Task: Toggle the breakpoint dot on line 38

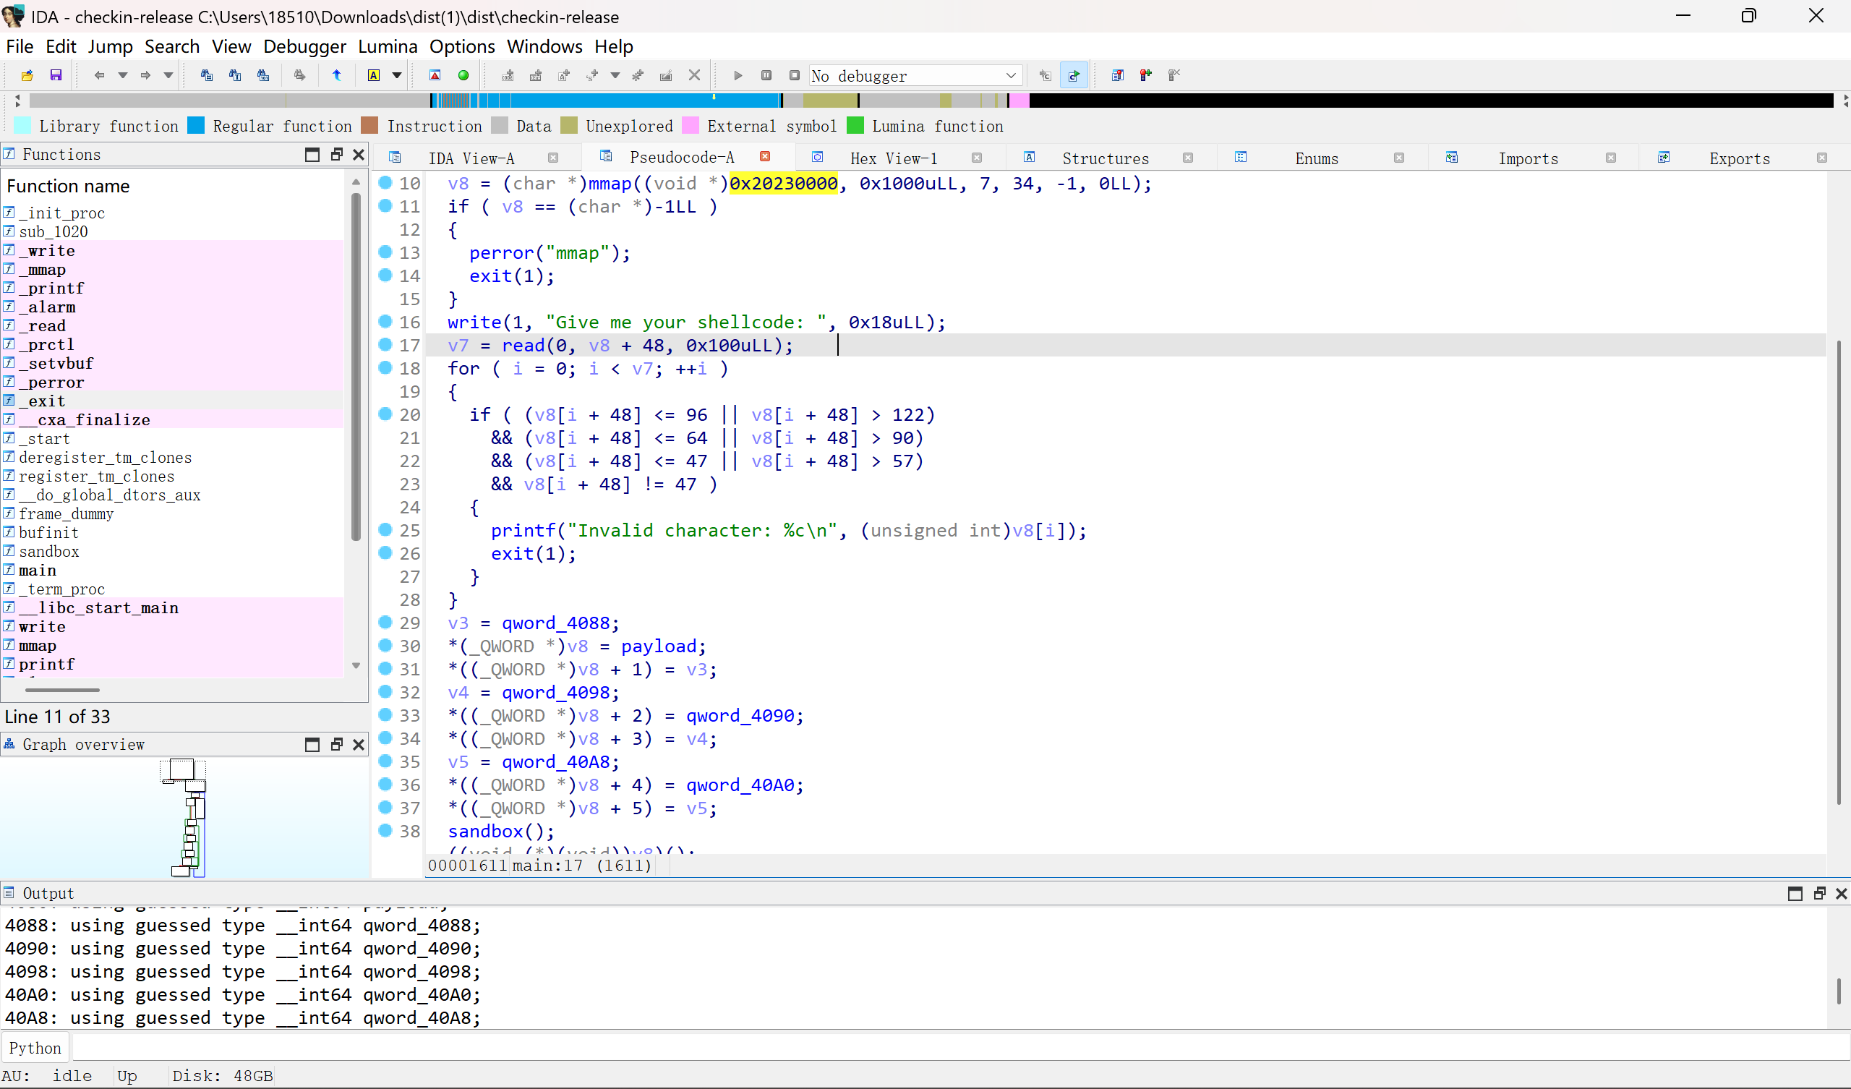Action: click(385, 830)
